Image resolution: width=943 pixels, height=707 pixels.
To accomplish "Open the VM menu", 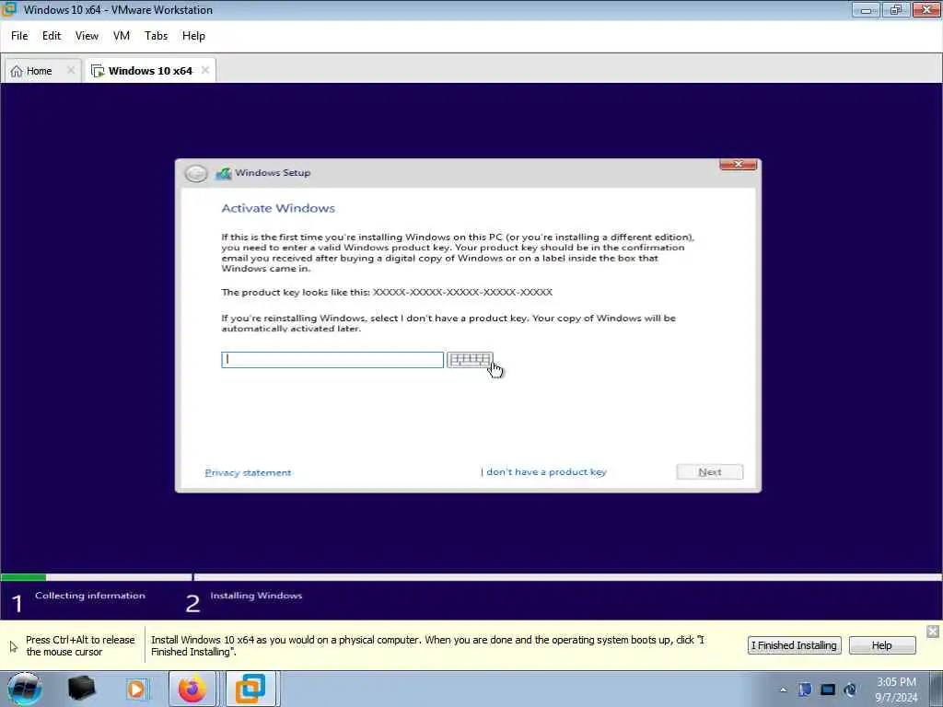I will click(121, 36).
